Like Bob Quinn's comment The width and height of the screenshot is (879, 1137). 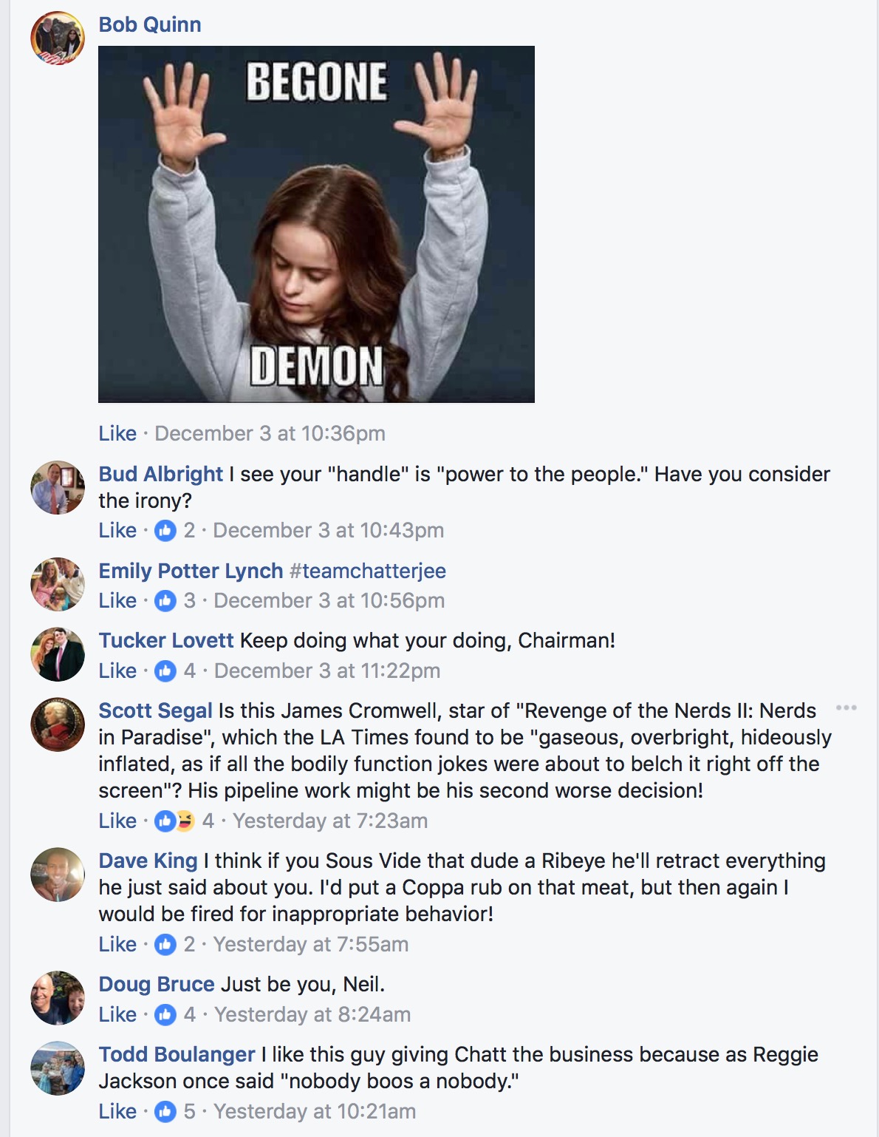(117, 433)
